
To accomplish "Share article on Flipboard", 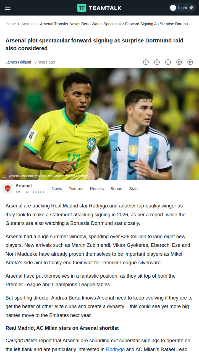I will pos(190,62).
